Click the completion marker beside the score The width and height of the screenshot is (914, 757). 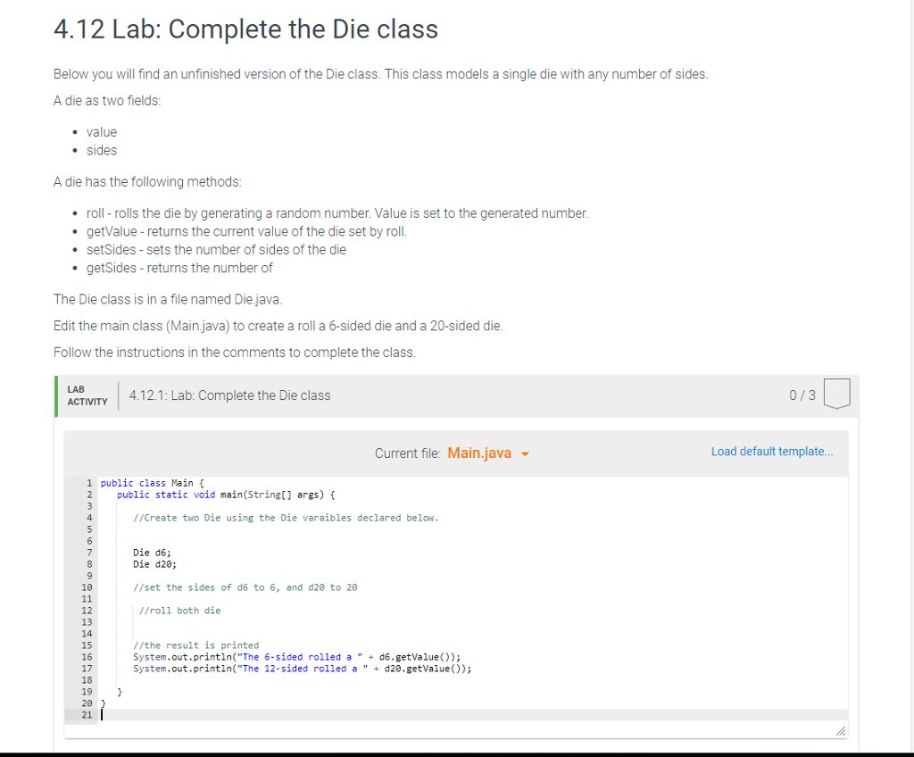836,393
